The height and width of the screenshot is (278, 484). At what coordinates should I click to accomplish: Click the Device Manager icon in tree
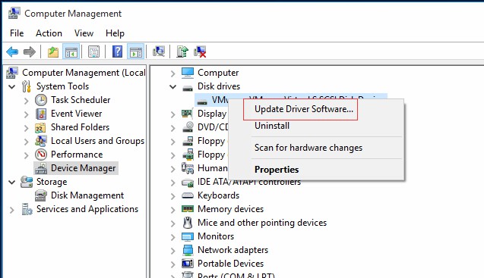pyautogui.click(x=41, y=168)
